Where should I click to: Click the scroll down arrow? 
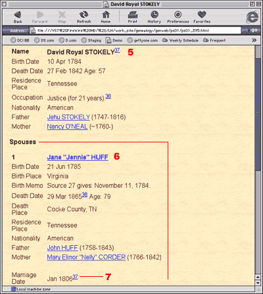[258, 283]
